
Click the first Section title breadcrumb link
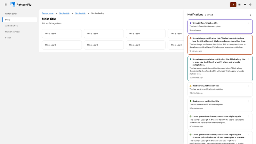point(64,13)
